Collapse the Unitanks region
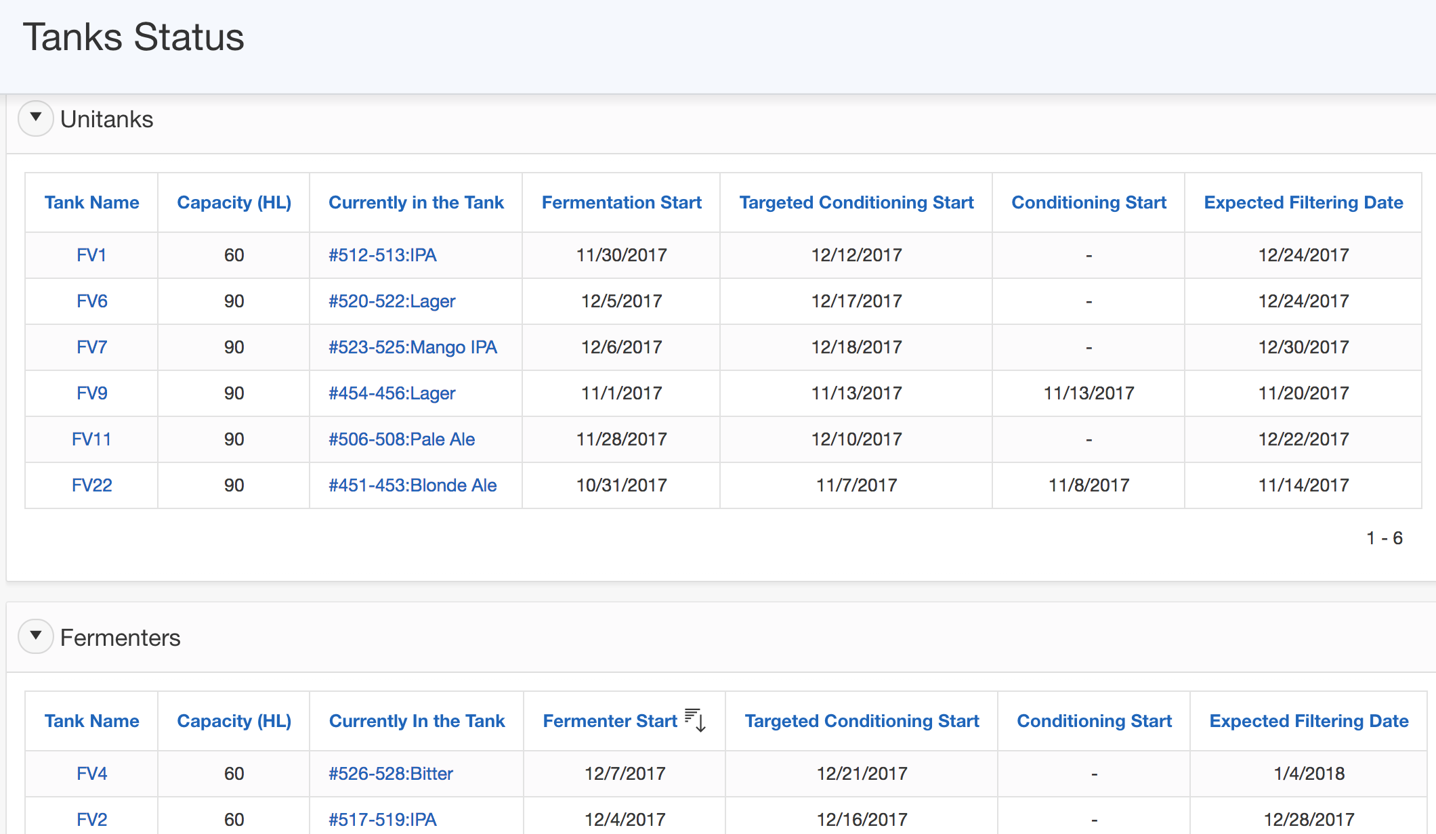This screenshot has width=1436, height=834. [36, 118]
